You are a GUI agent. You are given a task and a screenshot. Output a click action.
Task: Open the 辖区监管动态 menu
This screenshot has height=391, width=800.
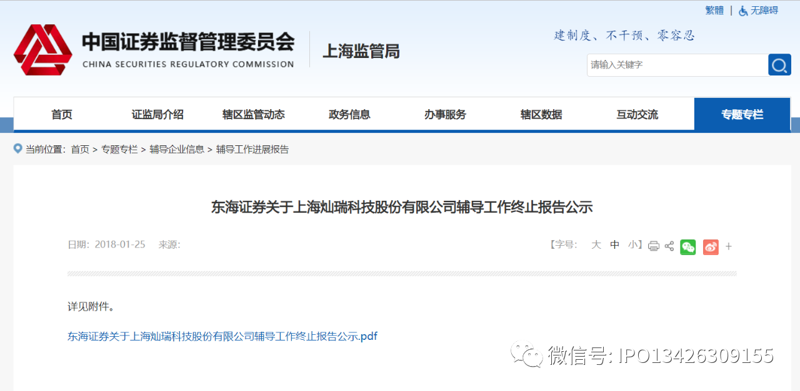pyautogui.click(x=254, y=114)
